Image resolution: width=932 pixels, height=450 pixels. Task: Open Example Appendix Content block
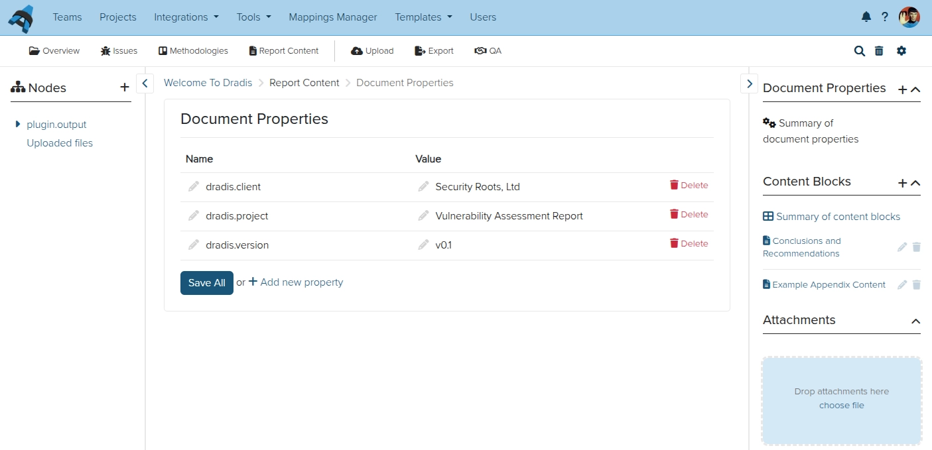coord(825,285)
